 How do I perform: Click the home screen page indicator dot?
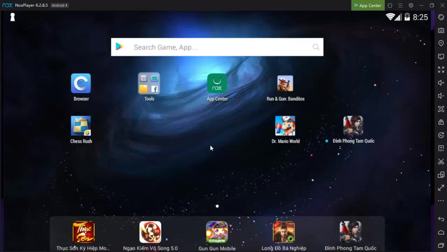click(x=217, y=206)
